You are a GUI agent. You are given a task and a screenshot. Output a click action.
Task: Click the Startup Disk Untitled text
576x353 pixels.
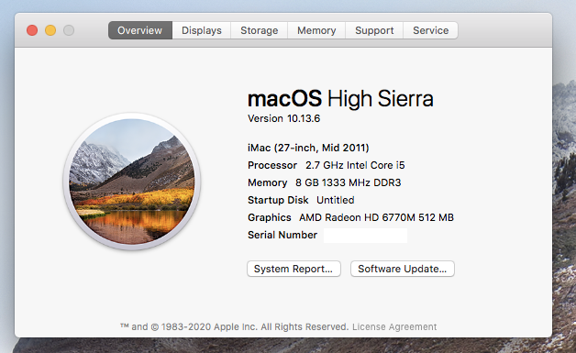pos(301,200)
